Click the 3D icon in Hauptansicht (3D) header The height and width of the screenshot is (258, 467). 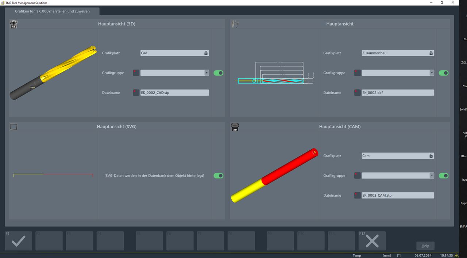tap(13, 24)
